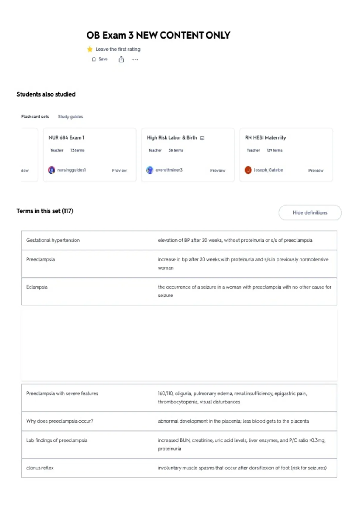The width and height of the screenshot is (358, 508).
Task: Preview the NUR 684 Exam 1 set
Action: click(119, 170)
